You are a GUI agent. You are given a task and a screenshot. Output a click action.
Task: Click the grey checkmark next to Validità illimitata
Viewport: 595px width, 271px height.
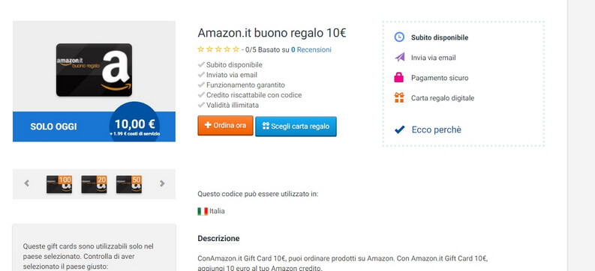(202, 105)
